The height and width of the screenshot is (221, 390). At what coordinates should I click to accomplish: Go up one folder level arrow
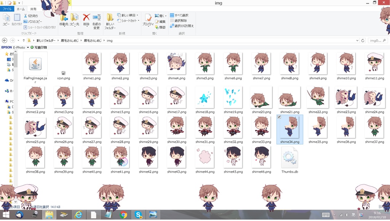click(24, 40)
